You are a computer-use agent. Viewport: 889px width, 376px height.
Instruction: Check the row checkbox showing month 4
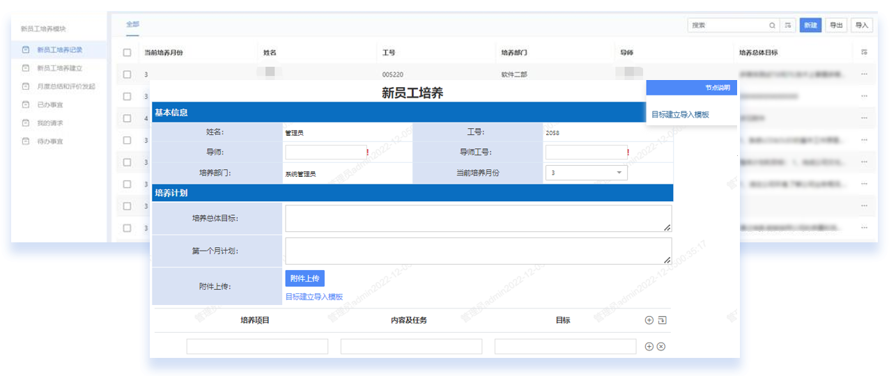(127, 118)
